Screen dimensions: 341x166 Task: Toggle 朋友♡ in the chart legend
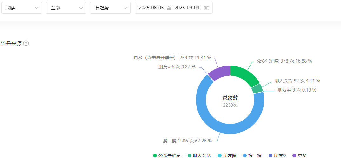click(277, 156)
